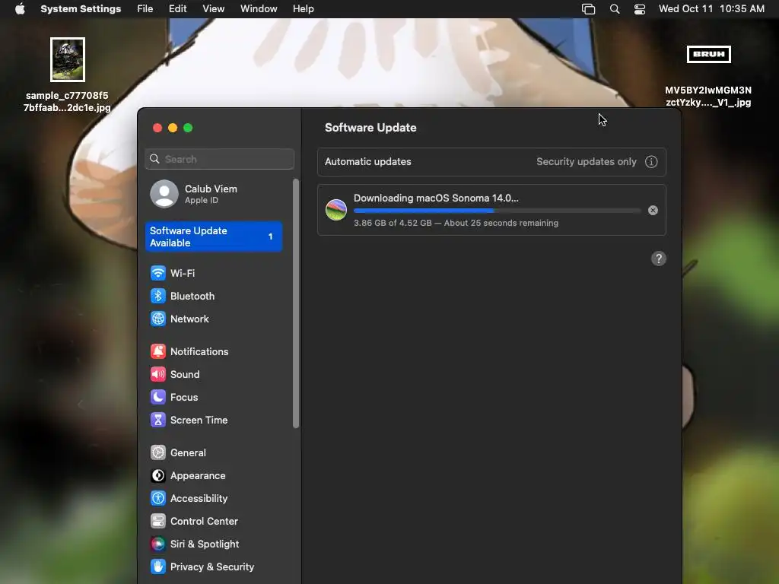Screen dimensions: 779x584
Task: Open Privacy & Security hand icon
Action: (x=158, y=567)
